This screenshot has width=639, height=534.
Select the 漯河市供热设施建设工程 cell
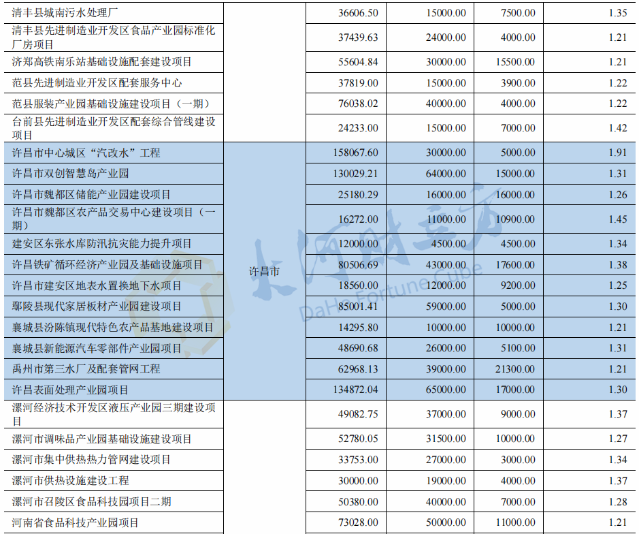pyautogui.click(x=70, y=481)
